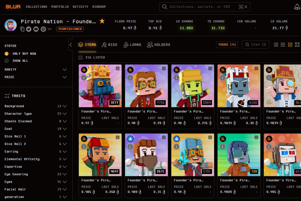Tick the checkbox on item 5064

(210, 68)
